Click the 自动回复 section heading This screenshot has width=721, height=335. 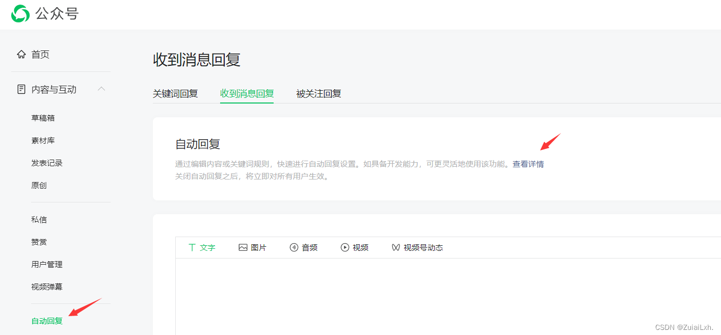(x=198, y=144)
